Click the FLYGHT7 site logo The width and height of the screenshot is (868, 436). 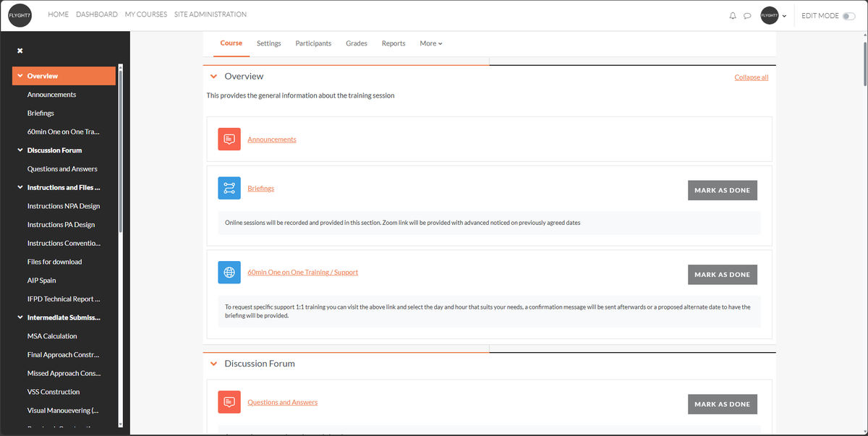coord(20,15)
